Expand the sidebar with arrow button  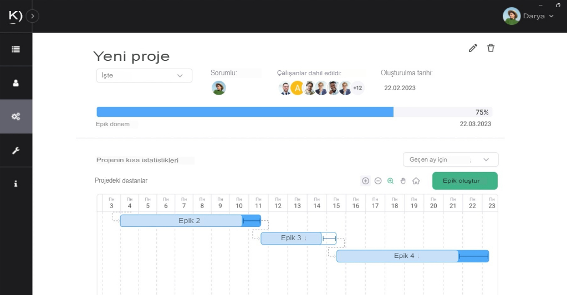(32, 16)
